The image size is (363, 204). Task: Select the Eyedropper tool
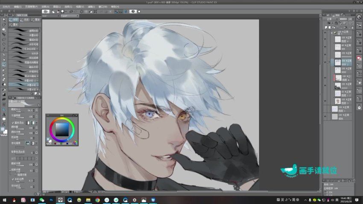[x=4, y=49]
